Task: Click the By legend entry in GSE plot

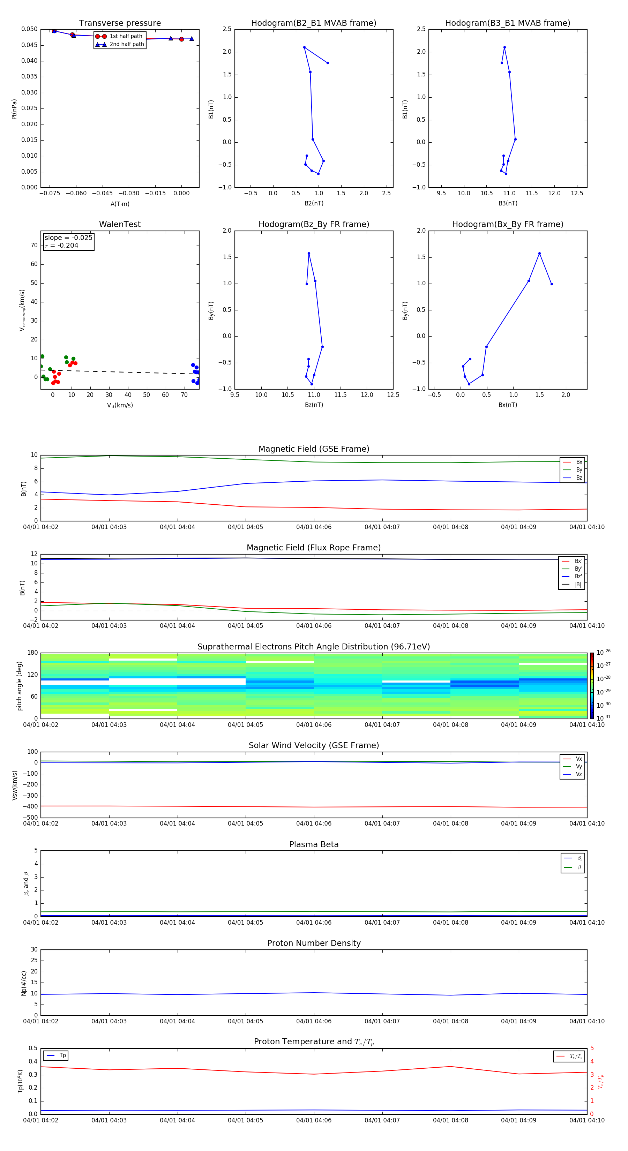Action: (573, 469)
